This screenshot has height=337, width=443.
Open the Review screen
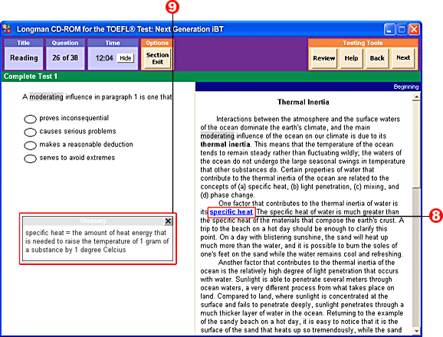(323, 58)
